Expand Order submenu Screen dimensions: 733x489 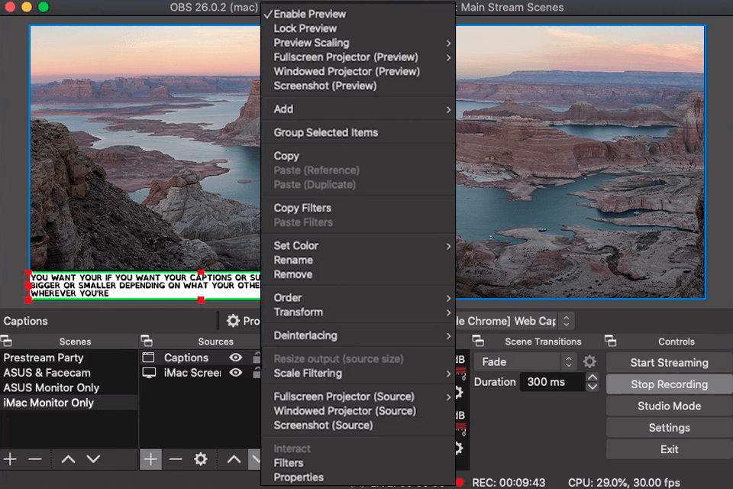click(358, 298)
